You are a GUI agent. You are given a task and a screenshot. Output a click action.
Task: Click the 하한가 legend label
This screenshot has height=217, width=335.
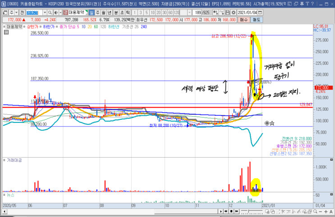[x=49, y=27]
